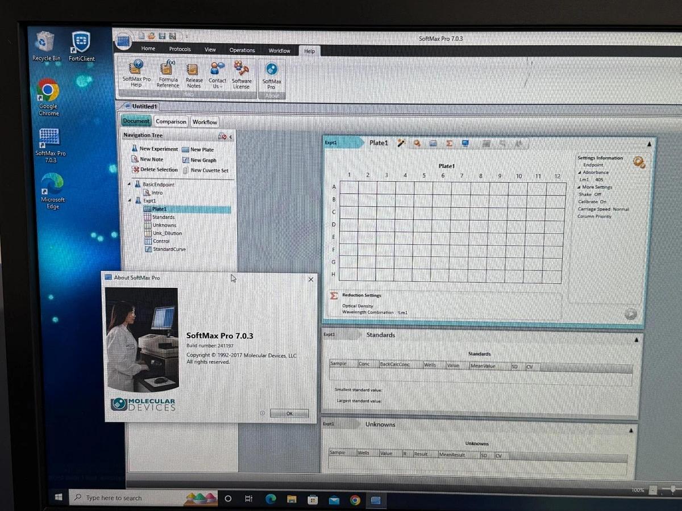Click the Reduction Settings sigma icon
Image resolution: width=682 pixels, height=511 pixels.
pyautogui.click(x=334, y=296)
